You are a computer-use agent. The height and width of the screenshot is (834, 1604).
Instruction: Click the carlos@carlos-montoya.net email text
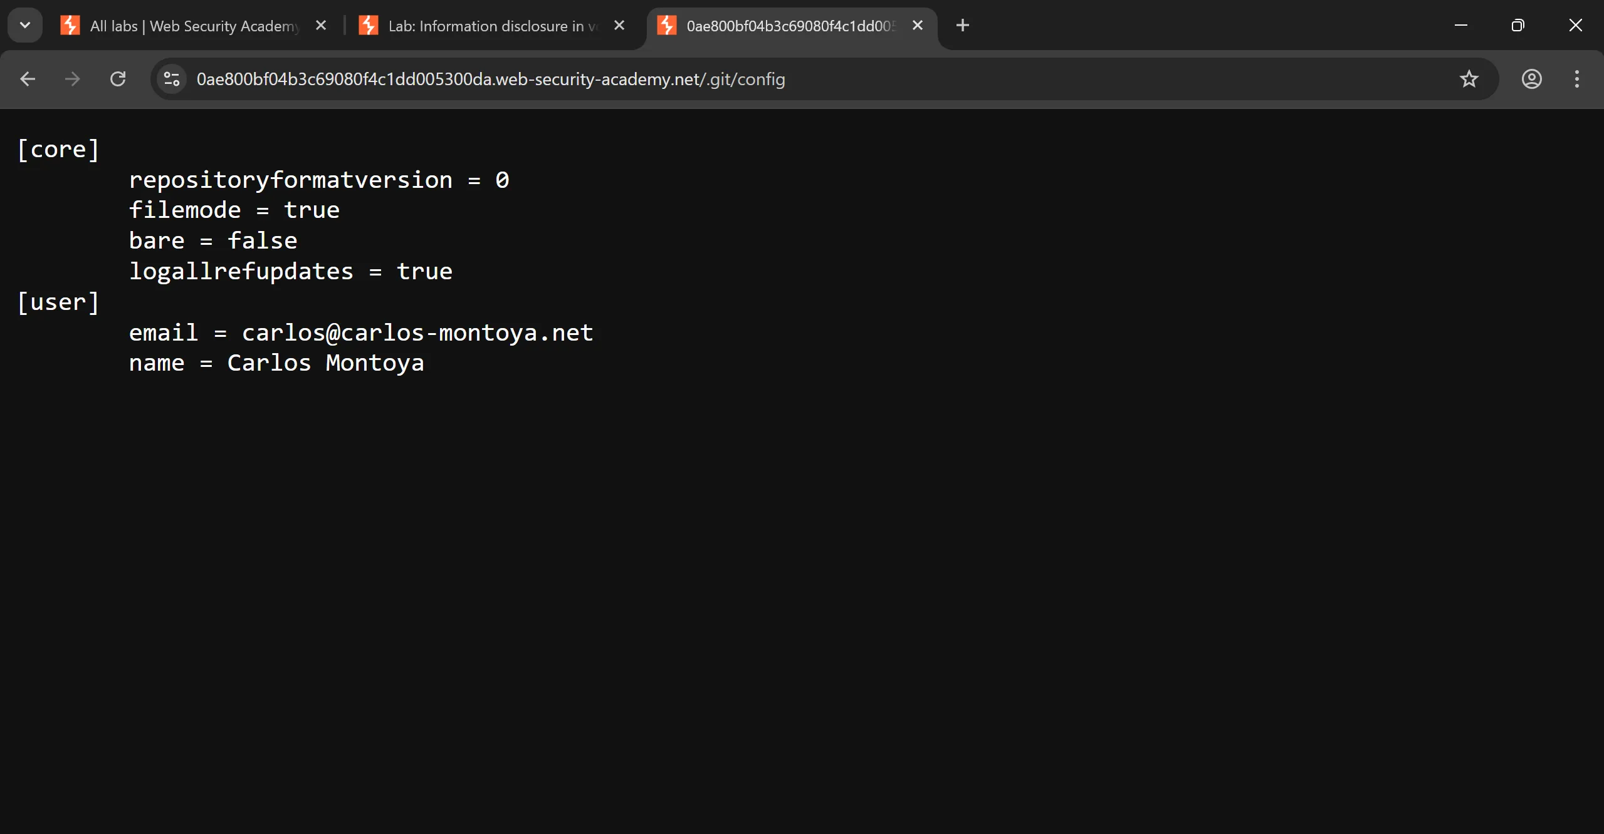click(x=417, y=332)
